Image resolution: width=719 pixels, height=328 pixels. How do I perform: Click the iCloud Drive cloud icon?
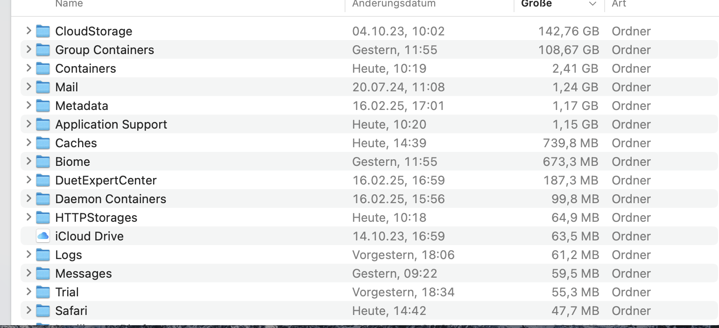coord(43,236)
